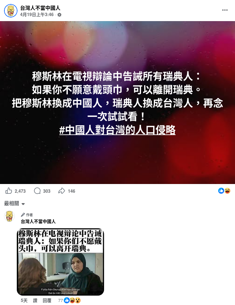Click the 5天 comment timestamp
Viewport: 235px width, 305px height.
tap(24, 301)
